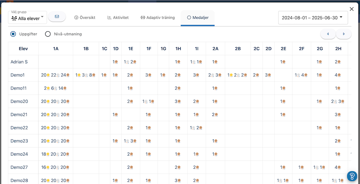Click Demo1's 2F medal cell 1 4
The width and height of the screenshot is (360, 184).
tap(302, 75)
